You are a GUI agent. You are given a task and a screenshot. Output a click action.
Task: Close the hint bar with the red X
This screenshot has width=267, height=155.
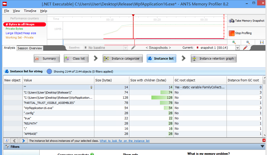264,140
